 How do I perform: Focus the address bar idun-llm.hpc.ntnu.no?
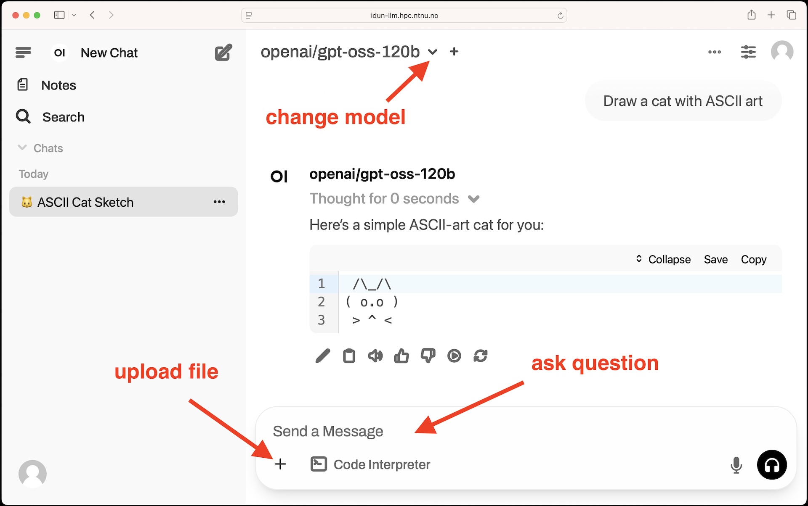coord(404,16)
